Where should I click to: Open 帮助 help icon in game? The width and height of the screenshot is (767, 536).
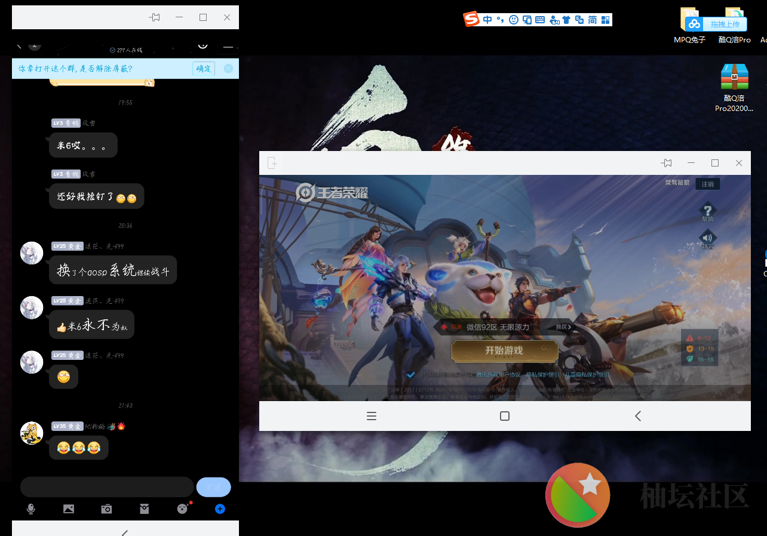tap(708, 212)
